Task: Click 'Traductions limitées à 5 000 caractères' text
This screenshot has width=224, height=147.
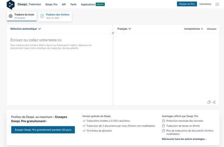Action: point(108,121)
